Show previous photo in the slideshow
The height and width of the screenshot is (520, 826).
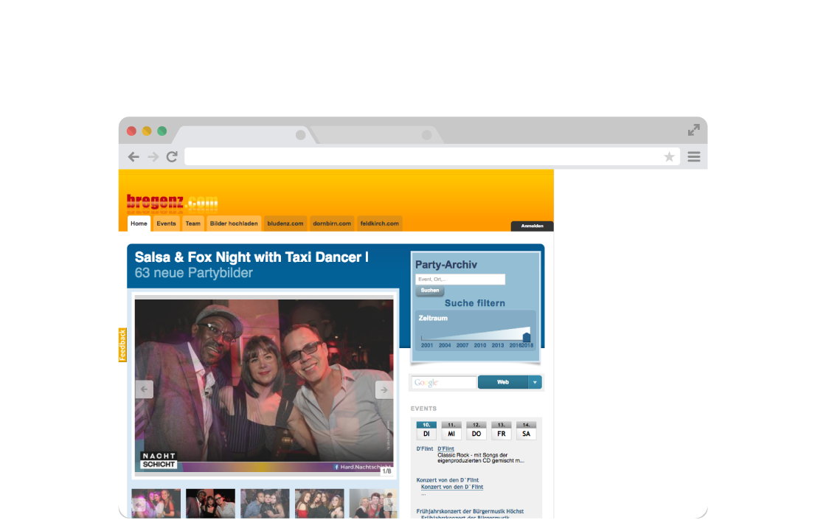(x=145, y=389)
